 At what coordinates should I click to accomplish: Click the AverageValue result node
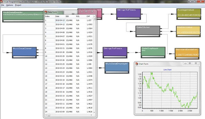coord(189,14)
